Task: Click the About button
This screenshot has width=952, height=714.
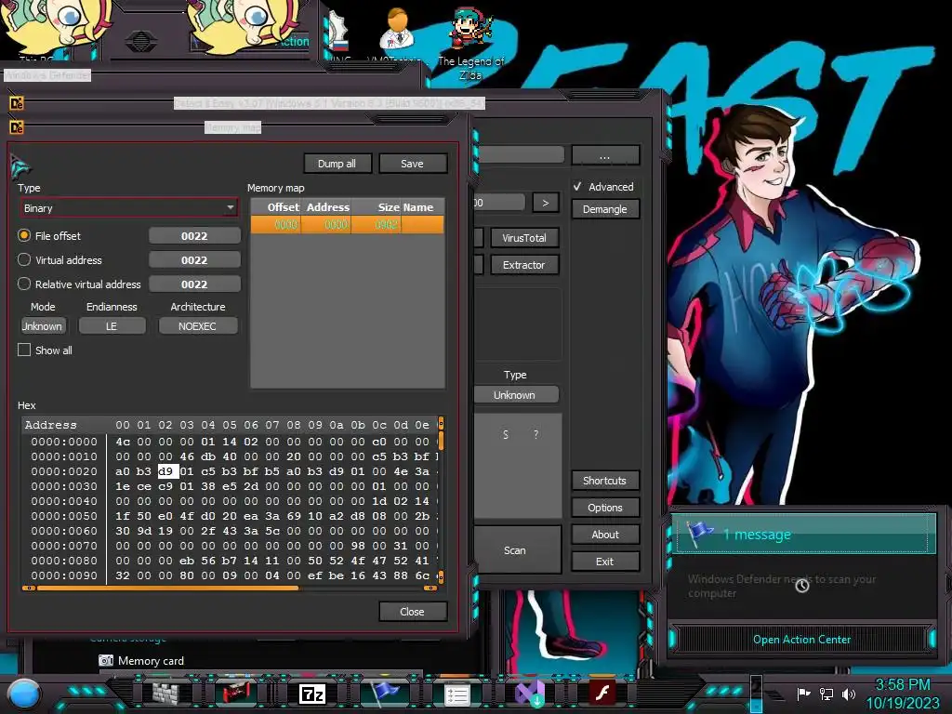Action: [604, 535]
